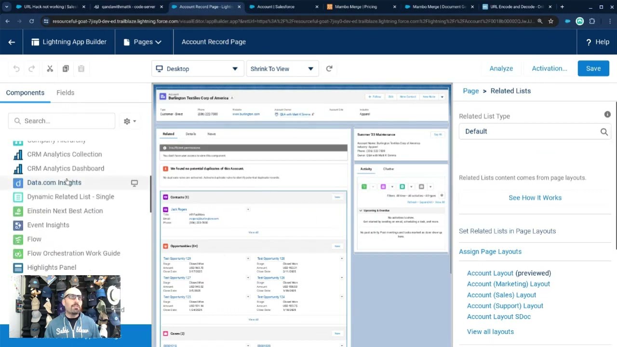Click the browser address bar
Screen dimensions: 617x347
[293, 21]
